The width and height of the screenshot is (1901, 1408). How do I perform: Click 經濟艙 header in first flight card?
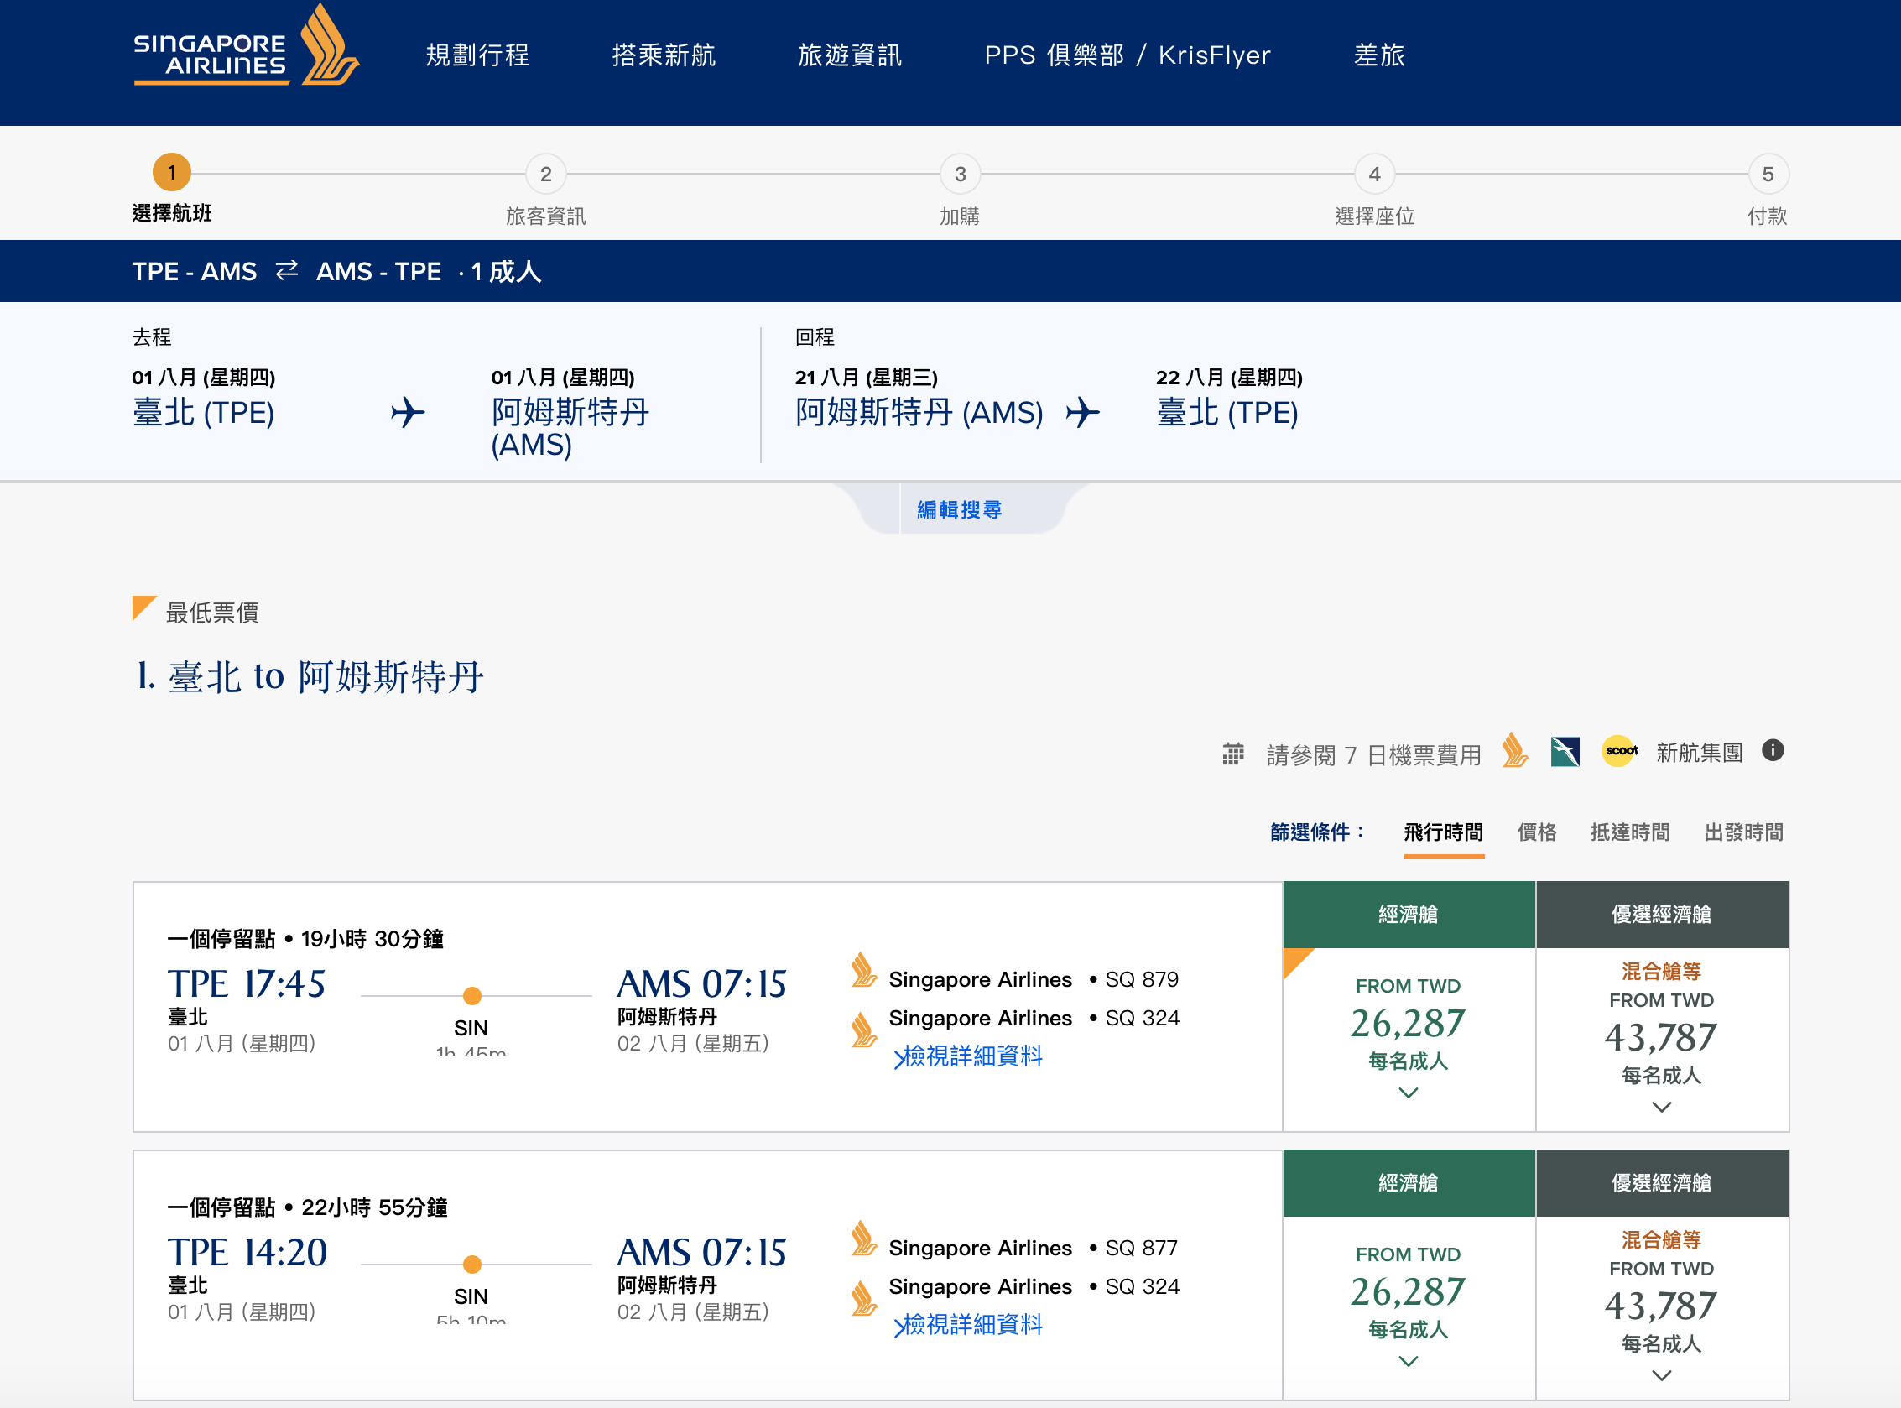pyautogui.click(x=1409, y=915)
